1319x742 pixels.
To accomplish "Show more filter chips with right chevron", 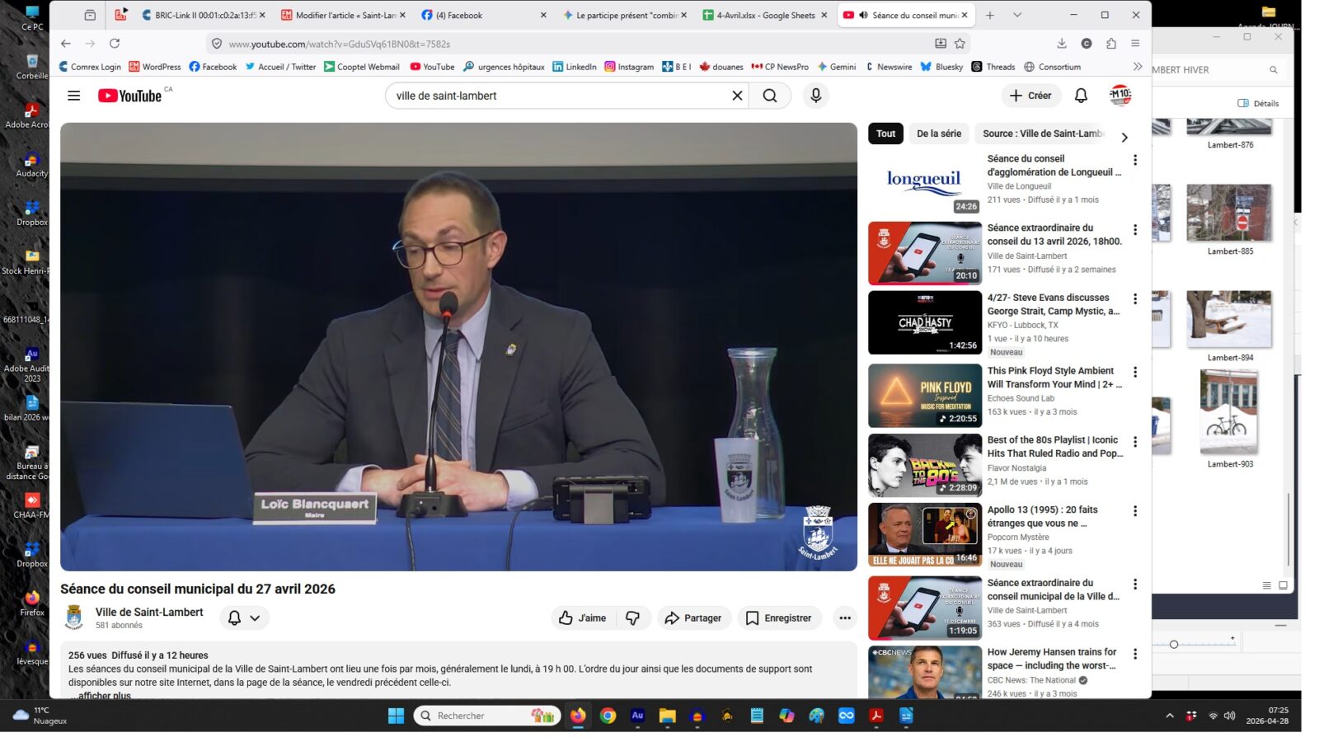I will [1124, 138].
